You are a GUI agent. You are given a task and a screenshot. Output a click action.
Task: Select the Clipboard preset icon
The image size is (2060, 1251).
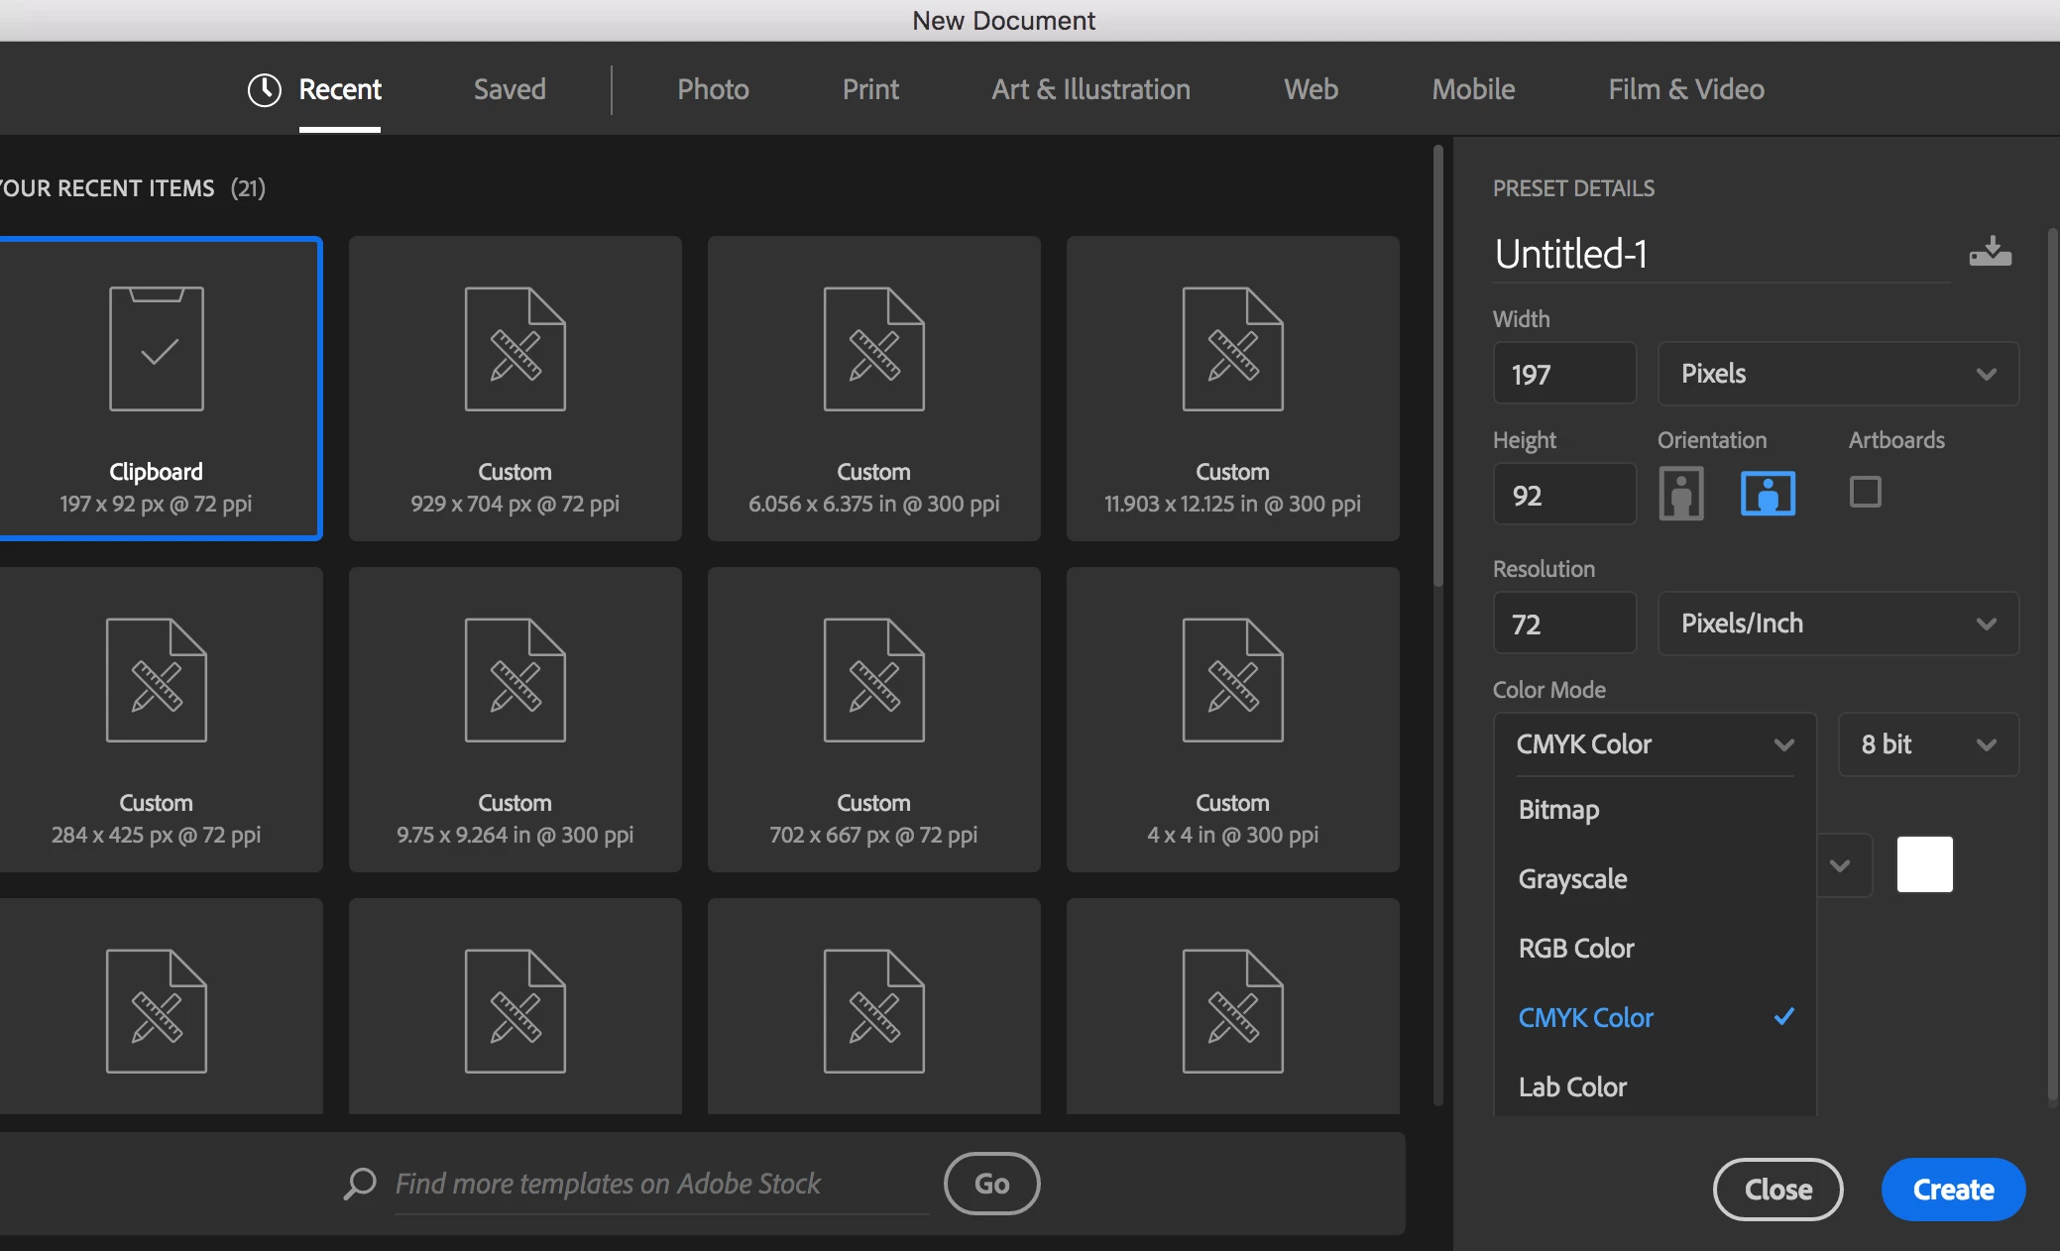(x=157, y=349)
